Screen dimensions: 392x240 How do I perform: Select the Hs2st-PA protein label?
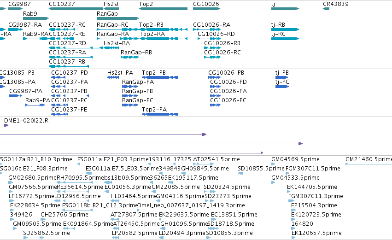tap(120, 73)
